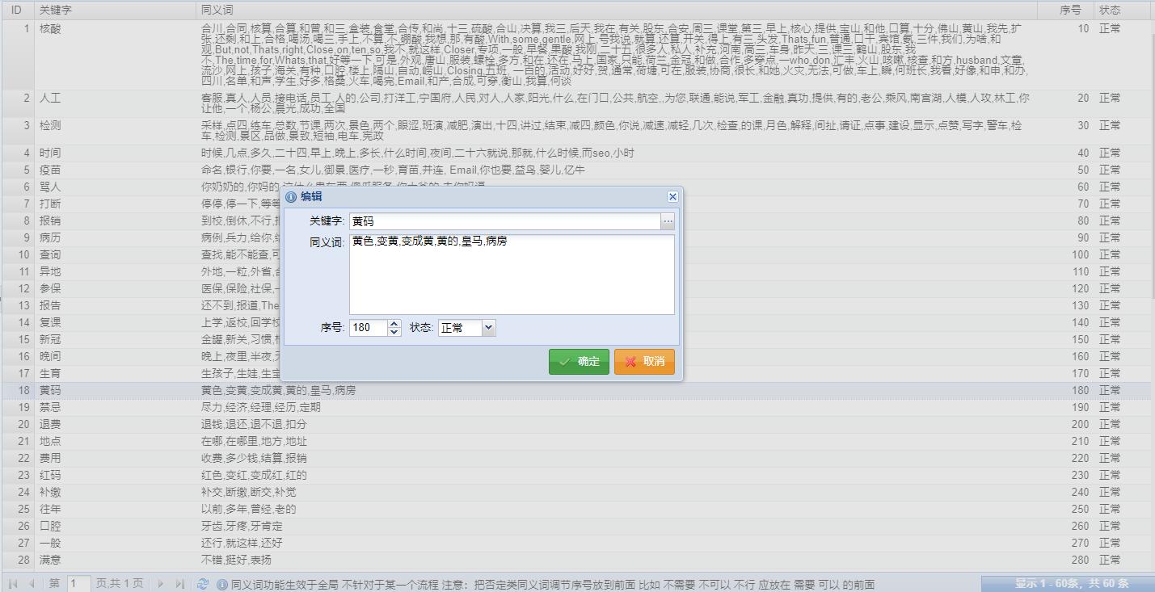Click the previous page arrow
This screenshot has width=1155, height=592.
click(x=32, y=584)
